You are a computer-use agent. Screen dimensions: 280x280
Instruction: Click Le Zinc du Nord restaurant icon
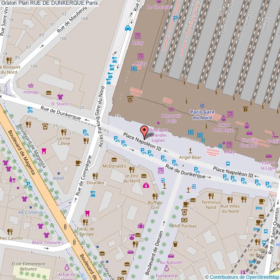point(132,169)
